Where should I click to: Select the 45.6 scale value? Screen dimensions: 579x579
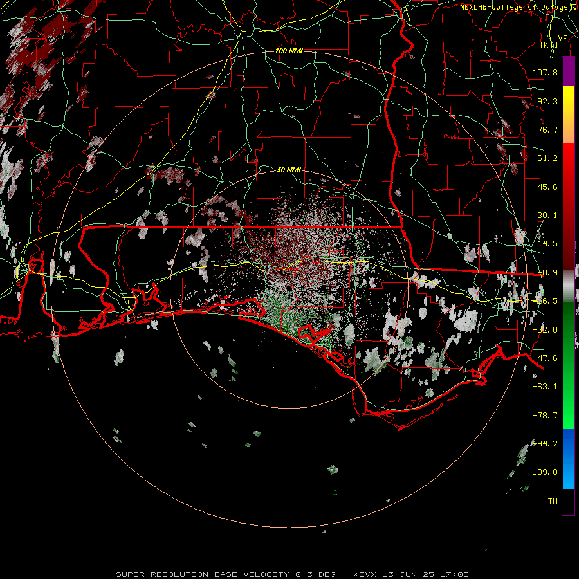547,187
